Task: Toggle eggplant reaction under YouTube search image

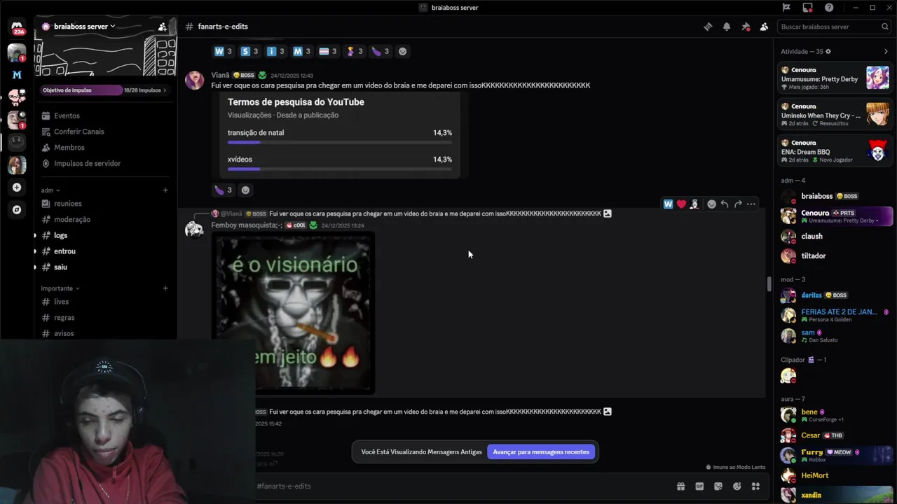Action: pyautogui.click(x=223, y=190)
